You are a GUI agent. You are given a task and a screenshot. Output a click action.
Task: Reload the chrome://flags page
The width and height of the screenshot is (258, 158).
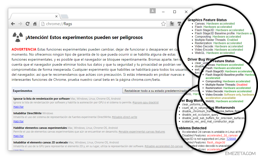(x=27, y=24)
